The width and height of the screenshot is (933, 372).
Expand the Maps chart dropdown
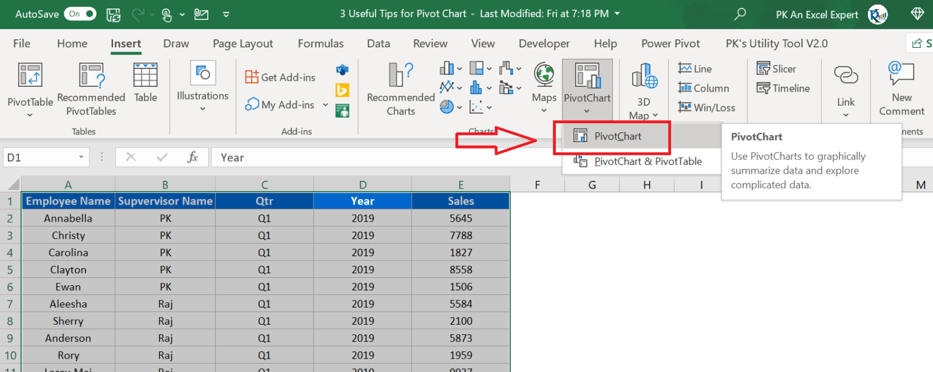pyautogui.click(x=544, y=110)
